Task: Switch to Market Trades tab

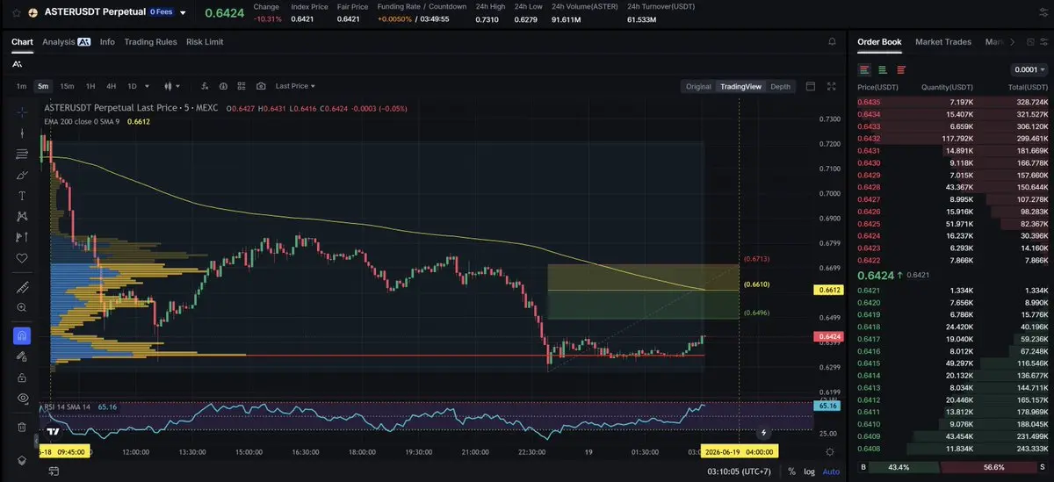Action: (x=943, y=41)
